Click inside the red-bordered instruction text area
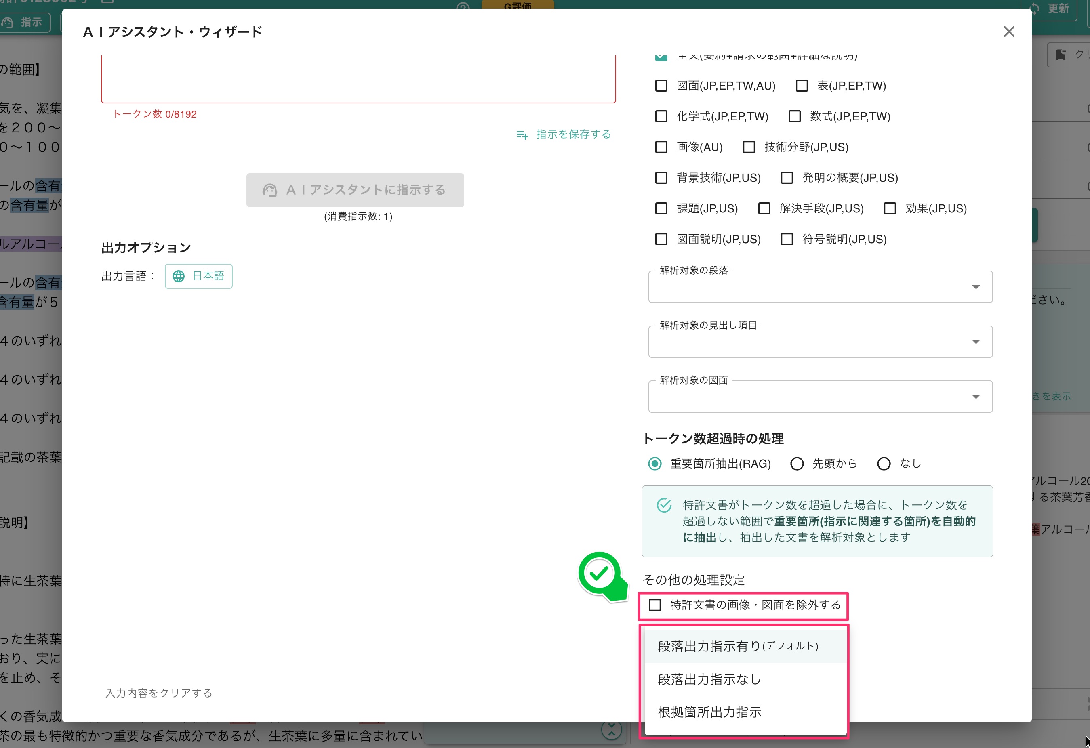Viewport: 1090px width, 748px height. pyautogui.click(x=358, y=78)
